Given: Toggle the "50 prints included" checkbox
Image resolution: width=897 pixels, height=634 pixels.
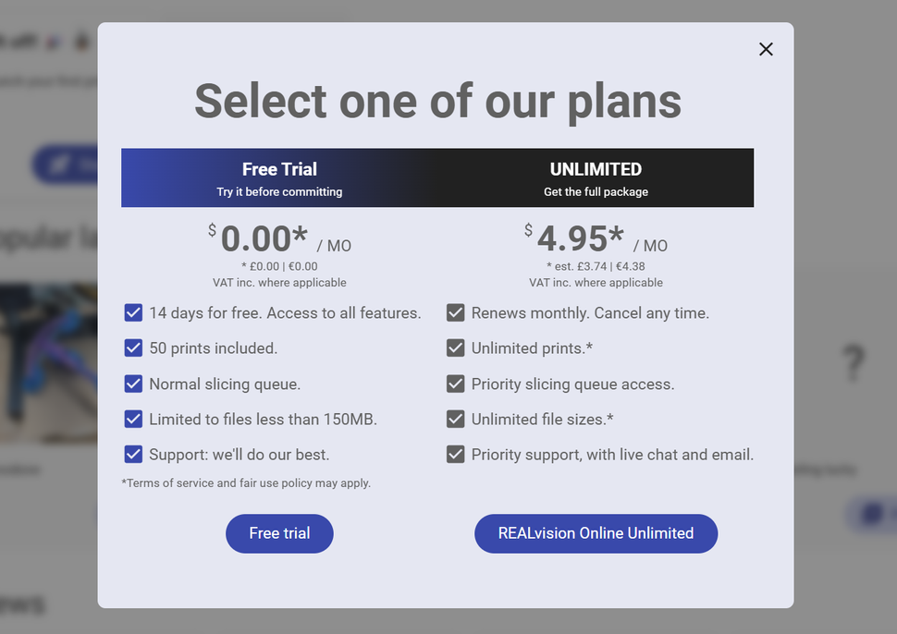Looking at the screenshot, I should point(133,348).
